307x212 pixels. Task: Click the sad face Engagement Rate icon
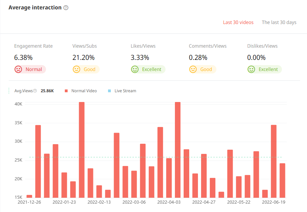click(18, 69)
